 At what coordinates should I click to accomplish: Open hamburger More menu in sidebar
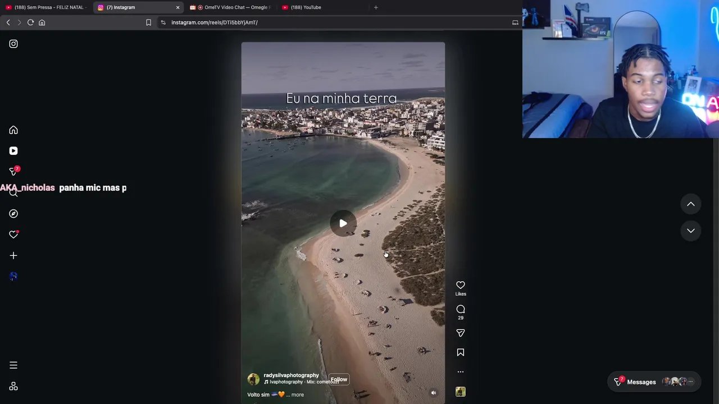click(x=13, y=365)
